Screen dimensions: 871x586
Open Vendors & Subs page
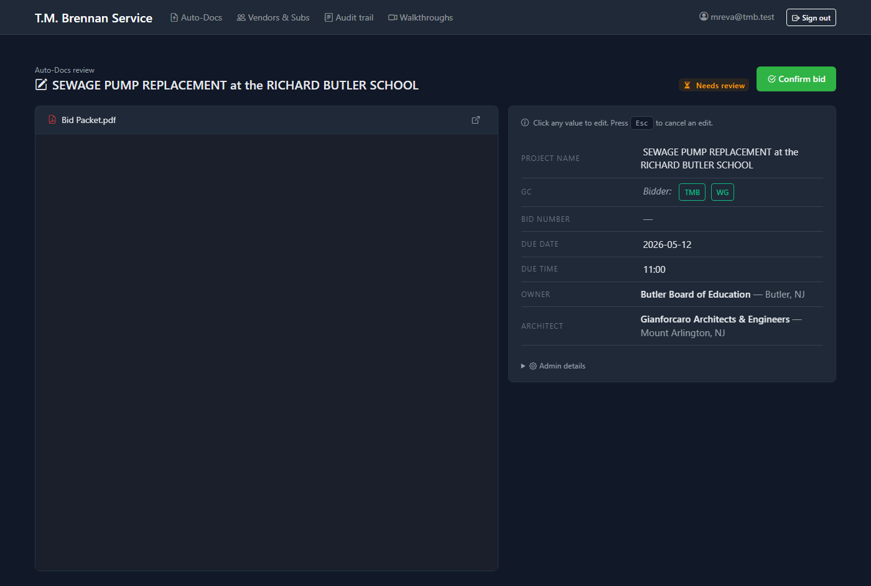pyautogui.click(x=273, y=17)
